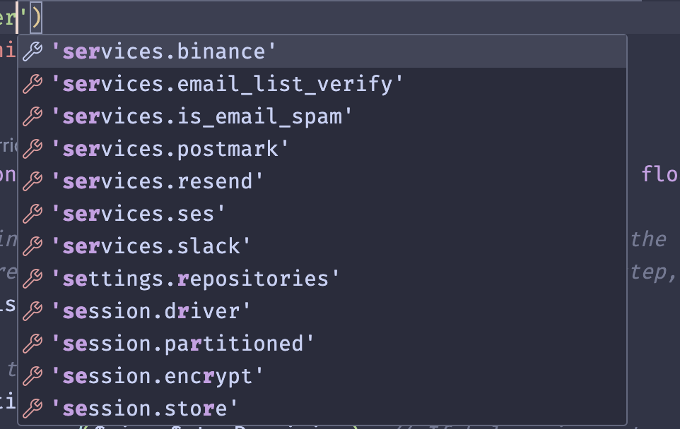The height and width of the screenshot is (429, 680).
Task: Select the 'session.driver' suggestion
Action: [151, 311]
